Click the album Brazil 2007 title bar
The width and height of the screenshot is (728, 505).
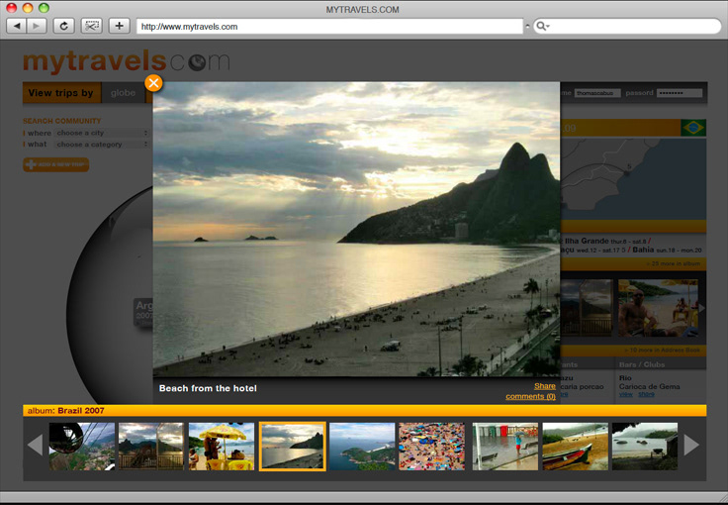point(364,410)
